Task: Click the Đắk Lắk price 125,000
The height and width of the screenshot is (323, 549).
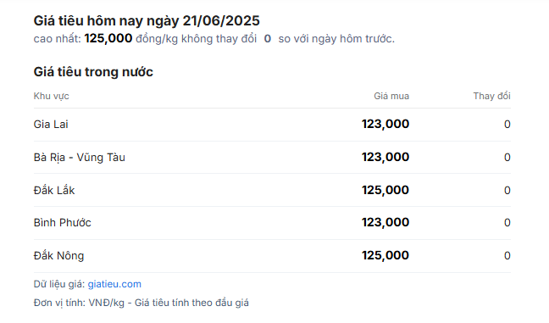Action: point(385,190)
